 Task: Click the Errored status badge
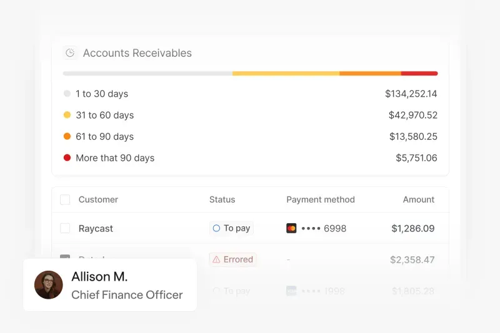click(x=232, y=259)
